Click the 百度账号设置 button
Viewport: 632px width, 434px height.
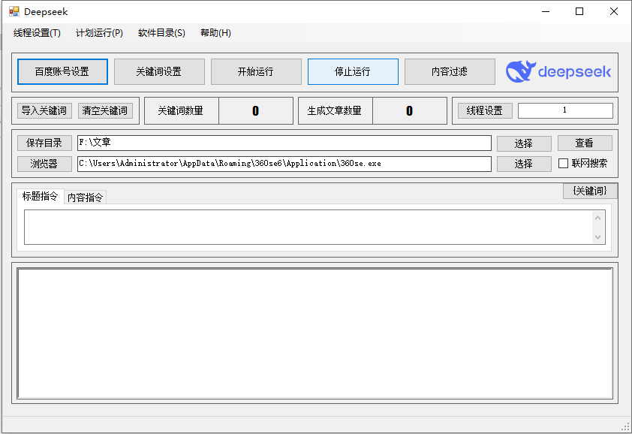coord(62,72)
